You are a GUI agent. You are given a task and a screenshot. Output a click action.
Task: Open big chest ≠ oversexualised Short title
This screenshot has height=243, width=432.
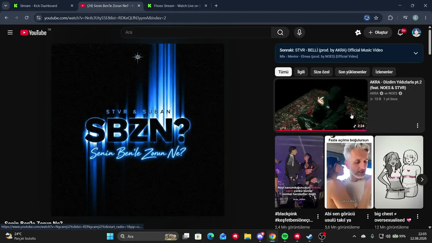(x=393, y=217)
